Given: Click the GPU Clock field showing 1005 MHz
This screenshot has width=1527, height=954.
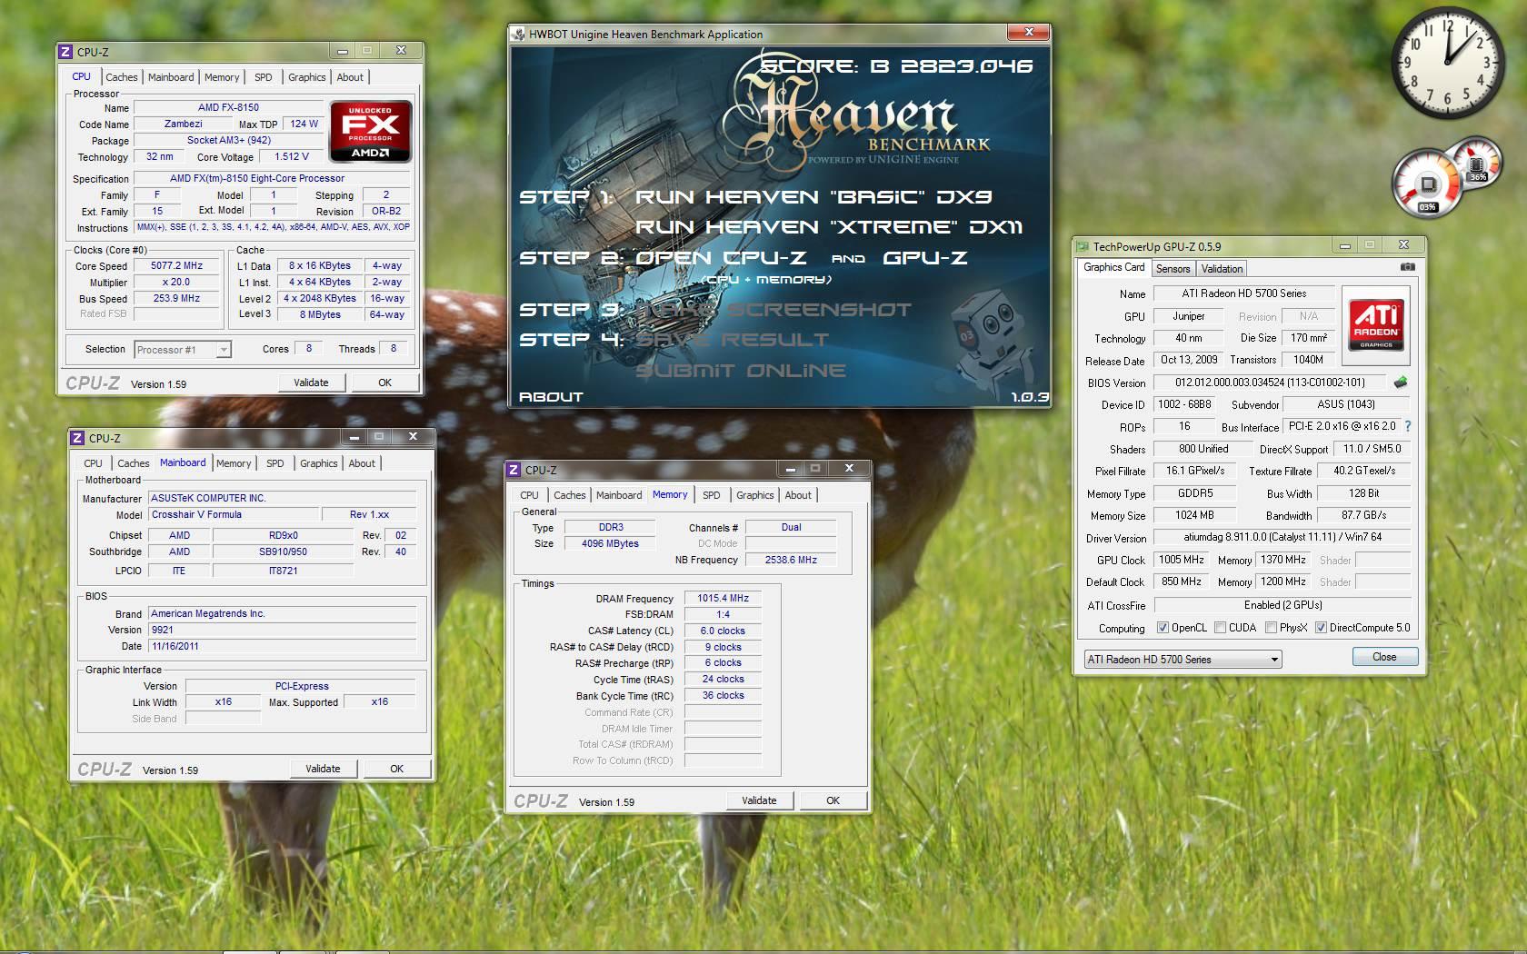Looking at the screenshot, I should [x=1182, y=560].
